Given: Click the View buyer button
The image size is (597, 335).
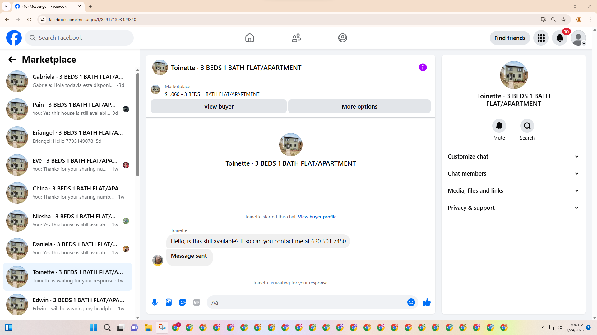Looking at the screenshot, I should [x=219, y=106].
